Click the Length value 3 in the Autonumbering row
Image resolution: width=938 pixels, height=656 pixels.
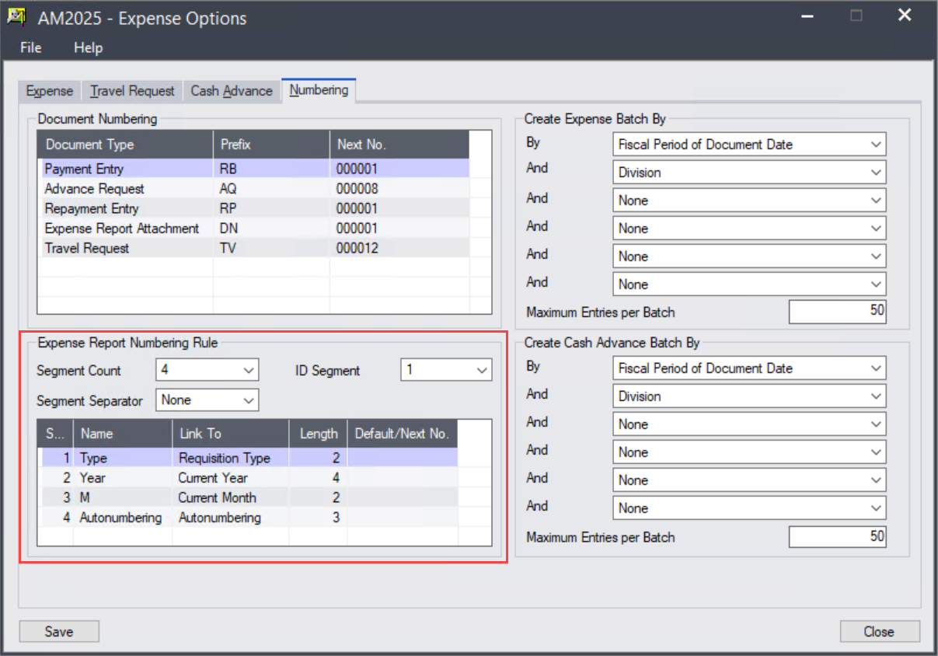pyautogui.click(x=319, y=518)
